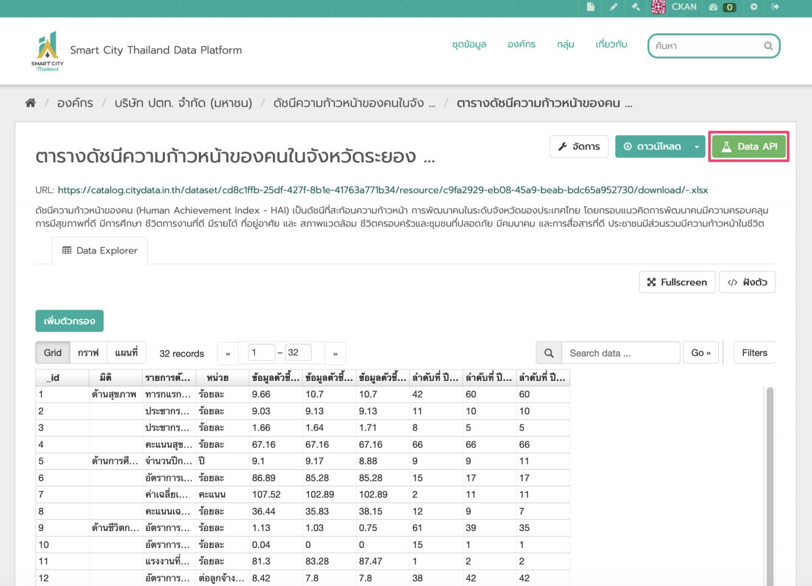Screen dimensions: 812x586
Task: Switch to the Grid view
Action: [52, 353]
